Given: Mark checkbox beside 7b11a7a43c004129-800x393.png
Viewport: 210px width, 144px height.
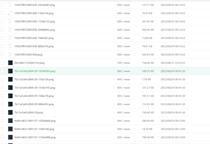Looking at the screenshot, I should (x=2, y=104).
